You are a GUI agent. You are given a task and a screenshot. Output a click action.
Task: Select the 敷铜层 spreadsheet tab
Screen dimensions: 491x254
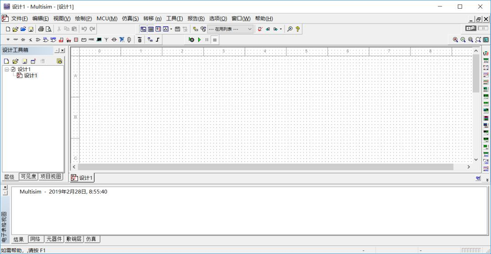point(74,239)
